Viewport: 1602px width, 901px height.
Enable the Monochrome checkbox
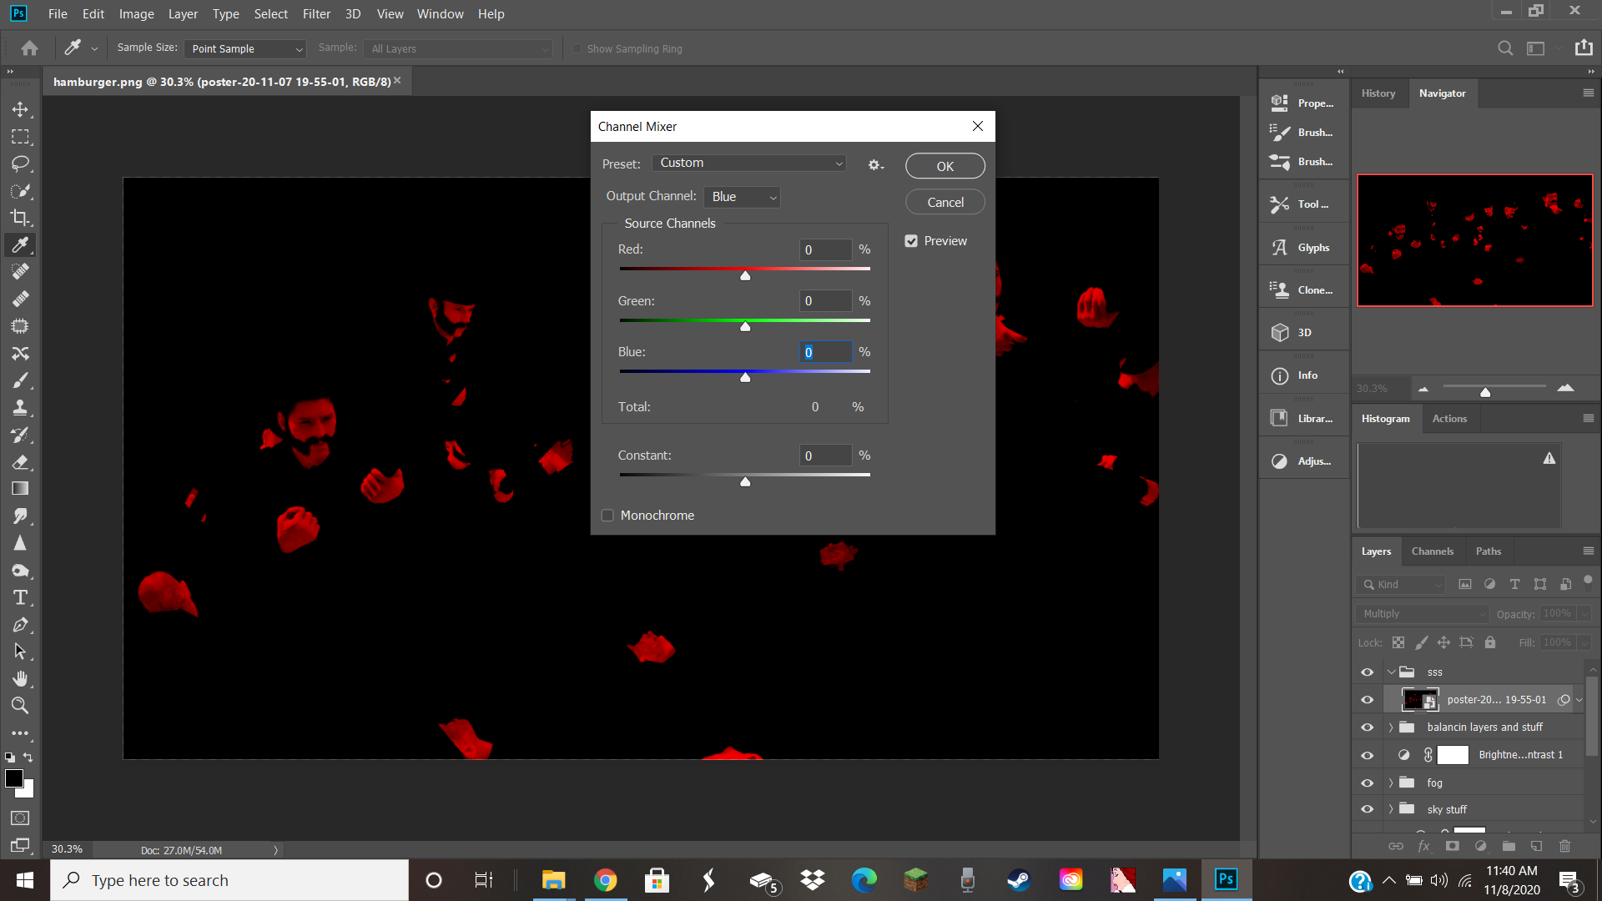point(607,516)
